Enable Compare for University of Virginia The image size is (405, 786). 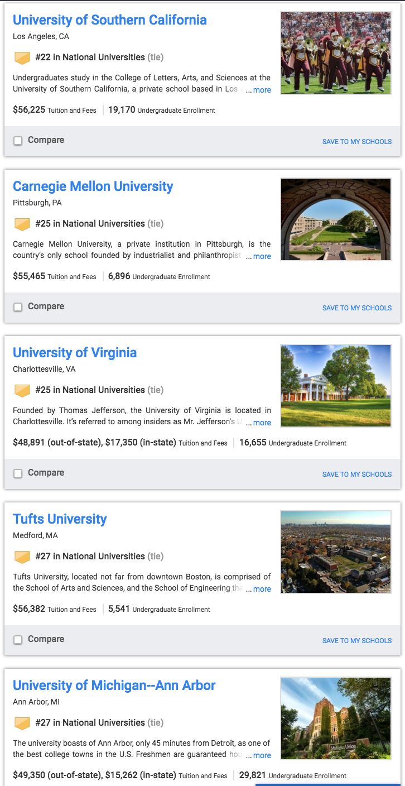pyautogui.click(x=18, y=473)
